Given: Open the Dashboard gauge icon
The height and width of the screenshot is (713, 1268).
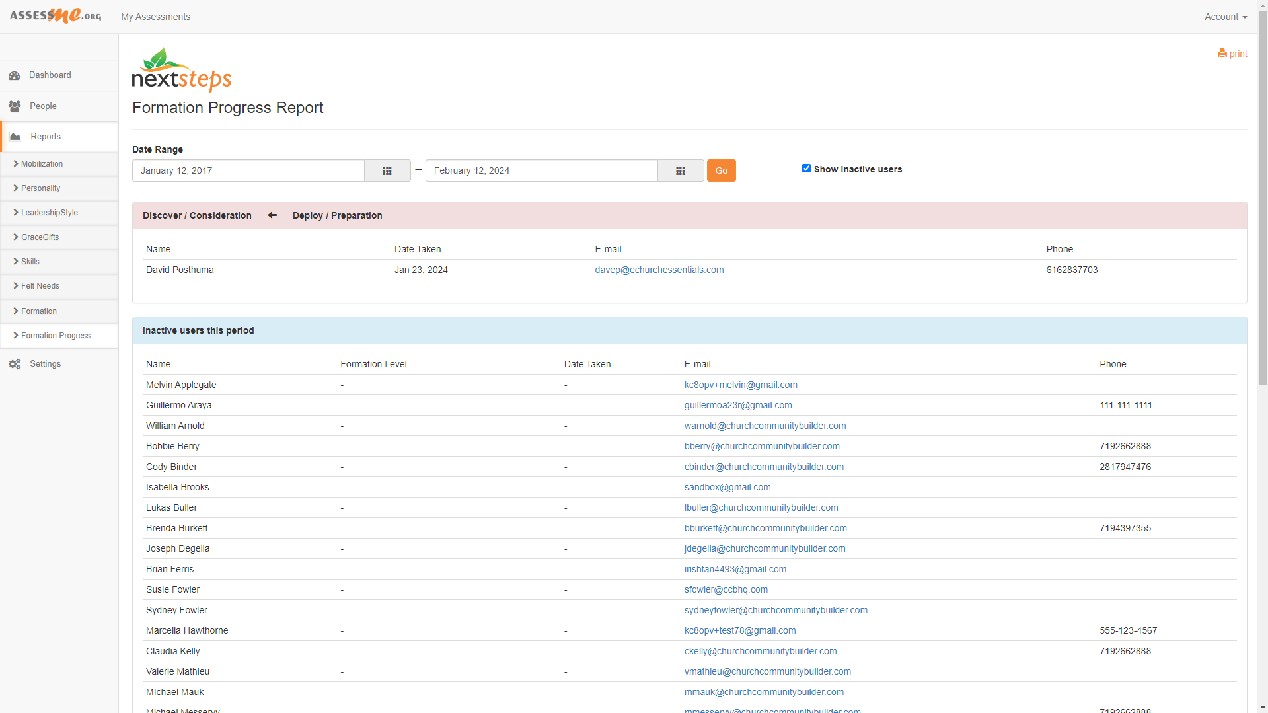Looking at the screenshot, I should 15,75.
